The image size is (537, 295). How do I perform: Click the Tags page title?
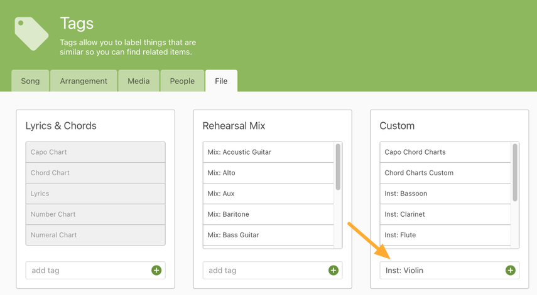[x=77, y=24]
